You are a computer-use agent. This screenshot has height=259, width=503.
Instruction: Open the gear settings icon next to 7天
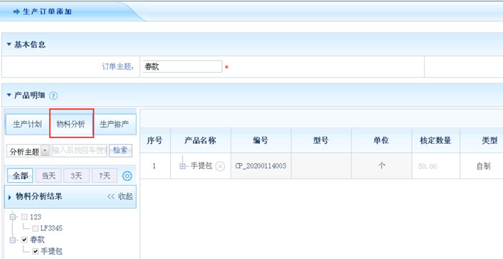[x=127, y=176]
